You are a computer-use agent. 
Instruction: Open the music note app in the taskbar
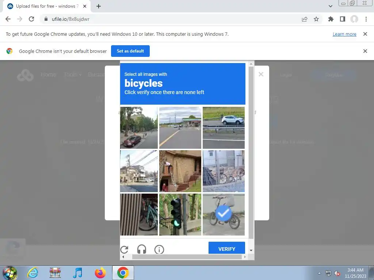(x=77, y=273)
